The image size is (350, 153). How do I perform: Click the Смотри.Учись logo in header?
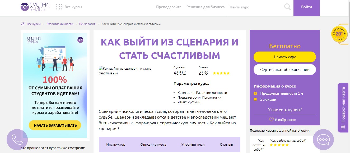(33, 7)
